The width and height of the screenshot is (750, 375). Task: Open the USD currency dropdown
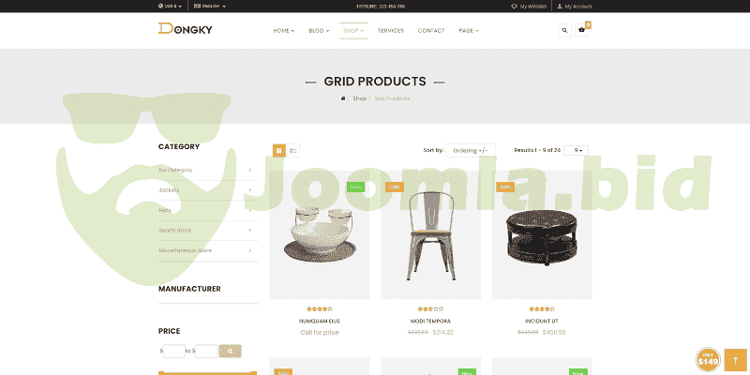[x=170, y=7]
